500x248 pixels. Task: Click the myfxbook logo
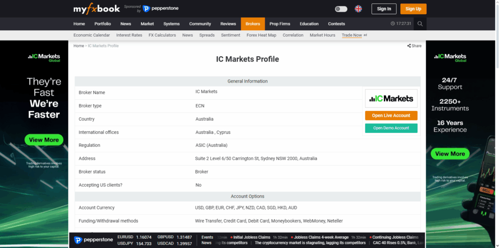click(97, 9)
